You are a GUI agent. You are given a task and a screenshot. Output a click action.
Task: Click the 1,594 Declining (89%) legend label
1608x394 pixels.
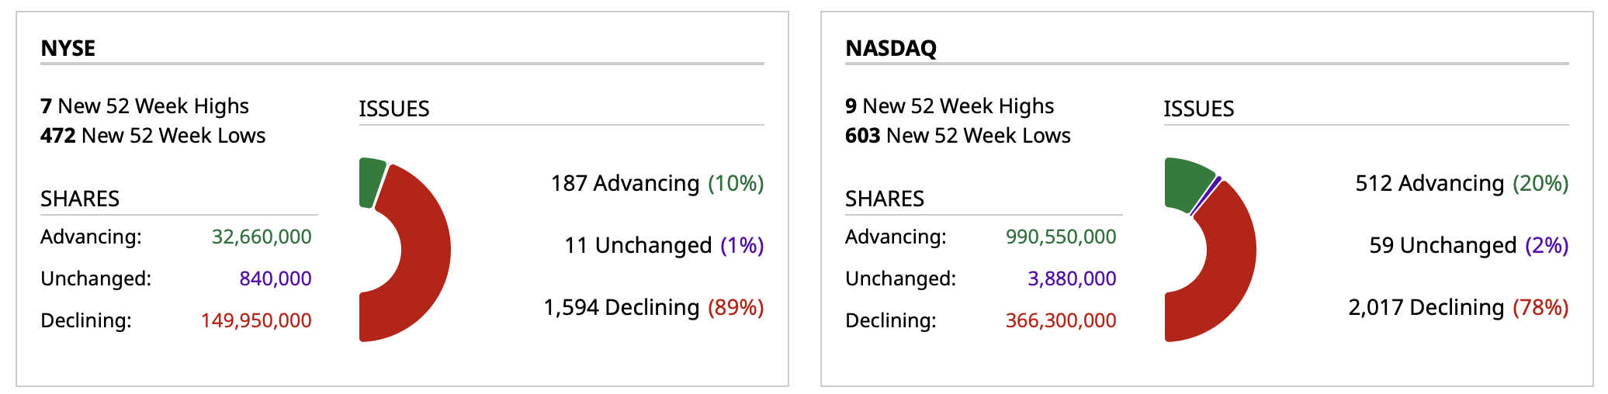pos(653,307)
